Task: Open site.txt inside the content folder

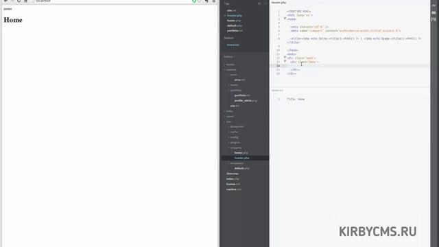Action: [x=235, y=106]
